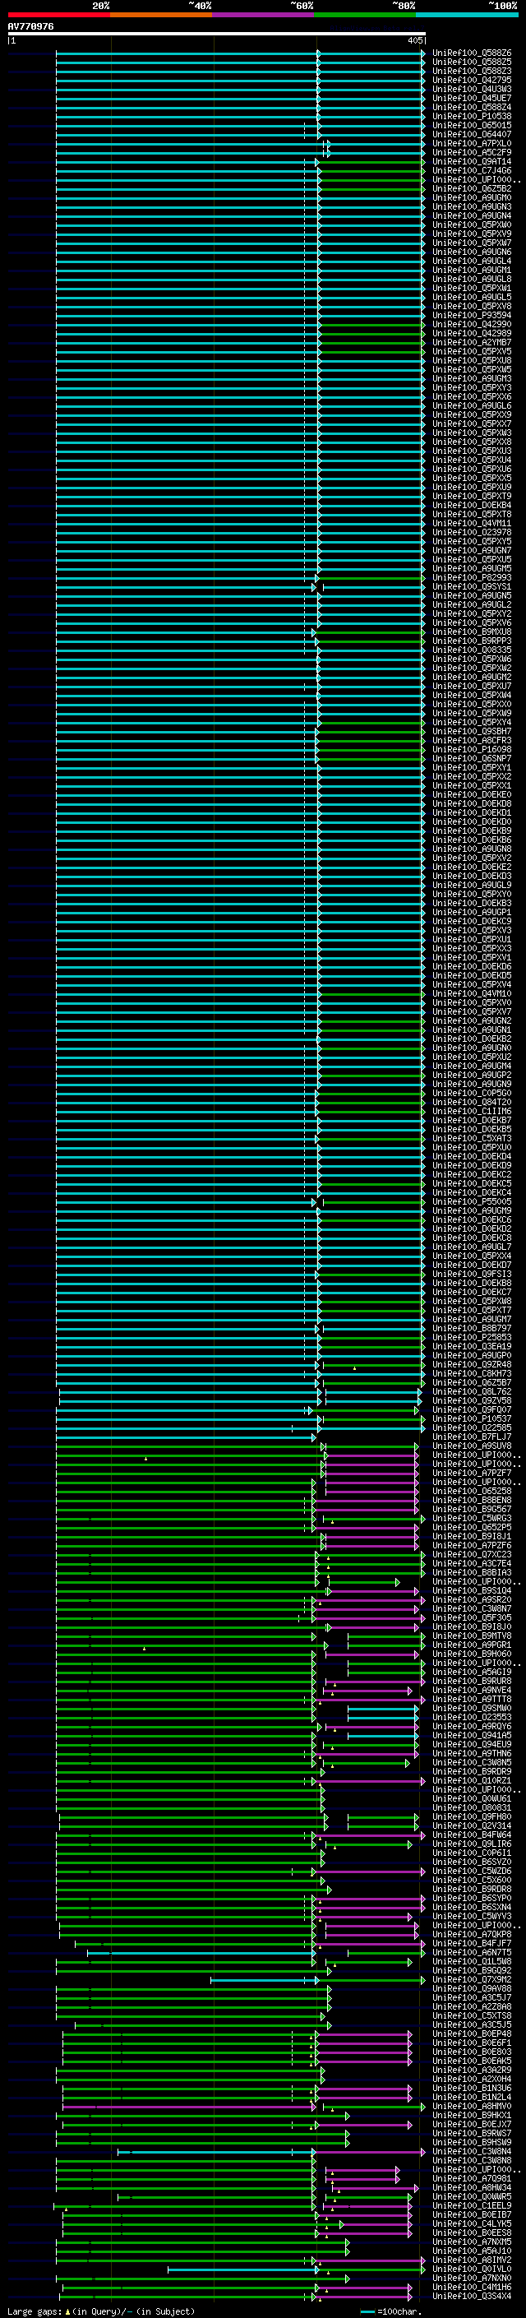Select hit label UniRef100_Q4U3W3
The height and width of the screenshot is (2318, 526).
coord(472,89)
